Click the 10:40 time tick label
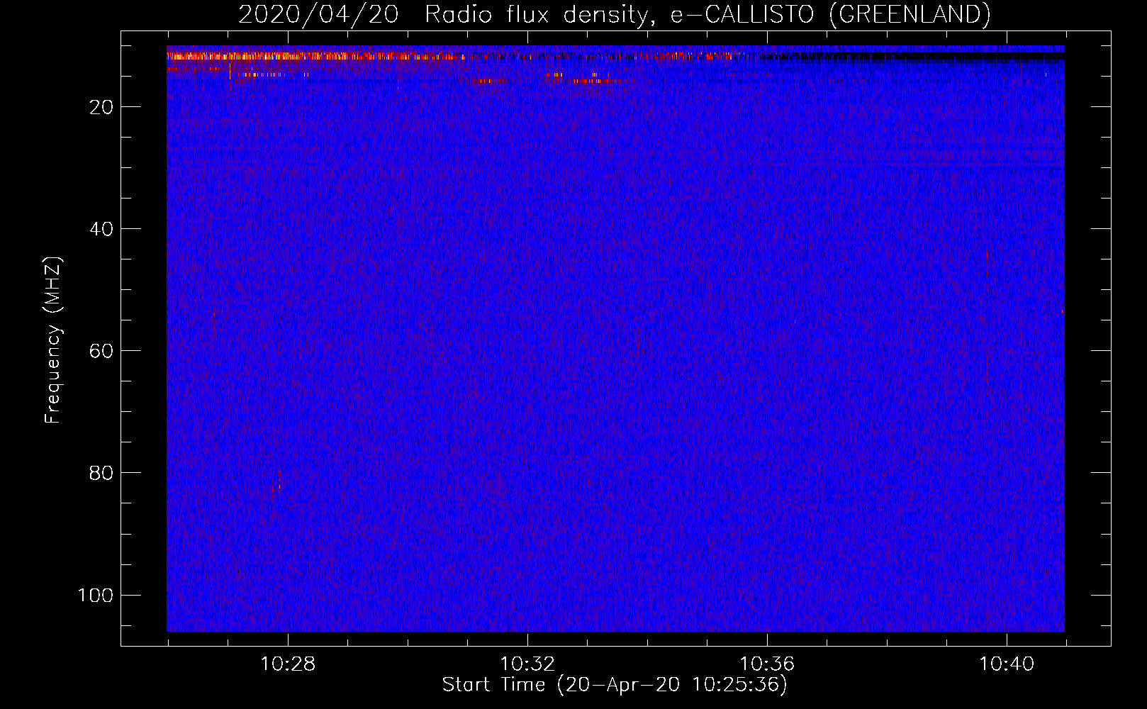1147x709 pixels. coord(1007,664)
